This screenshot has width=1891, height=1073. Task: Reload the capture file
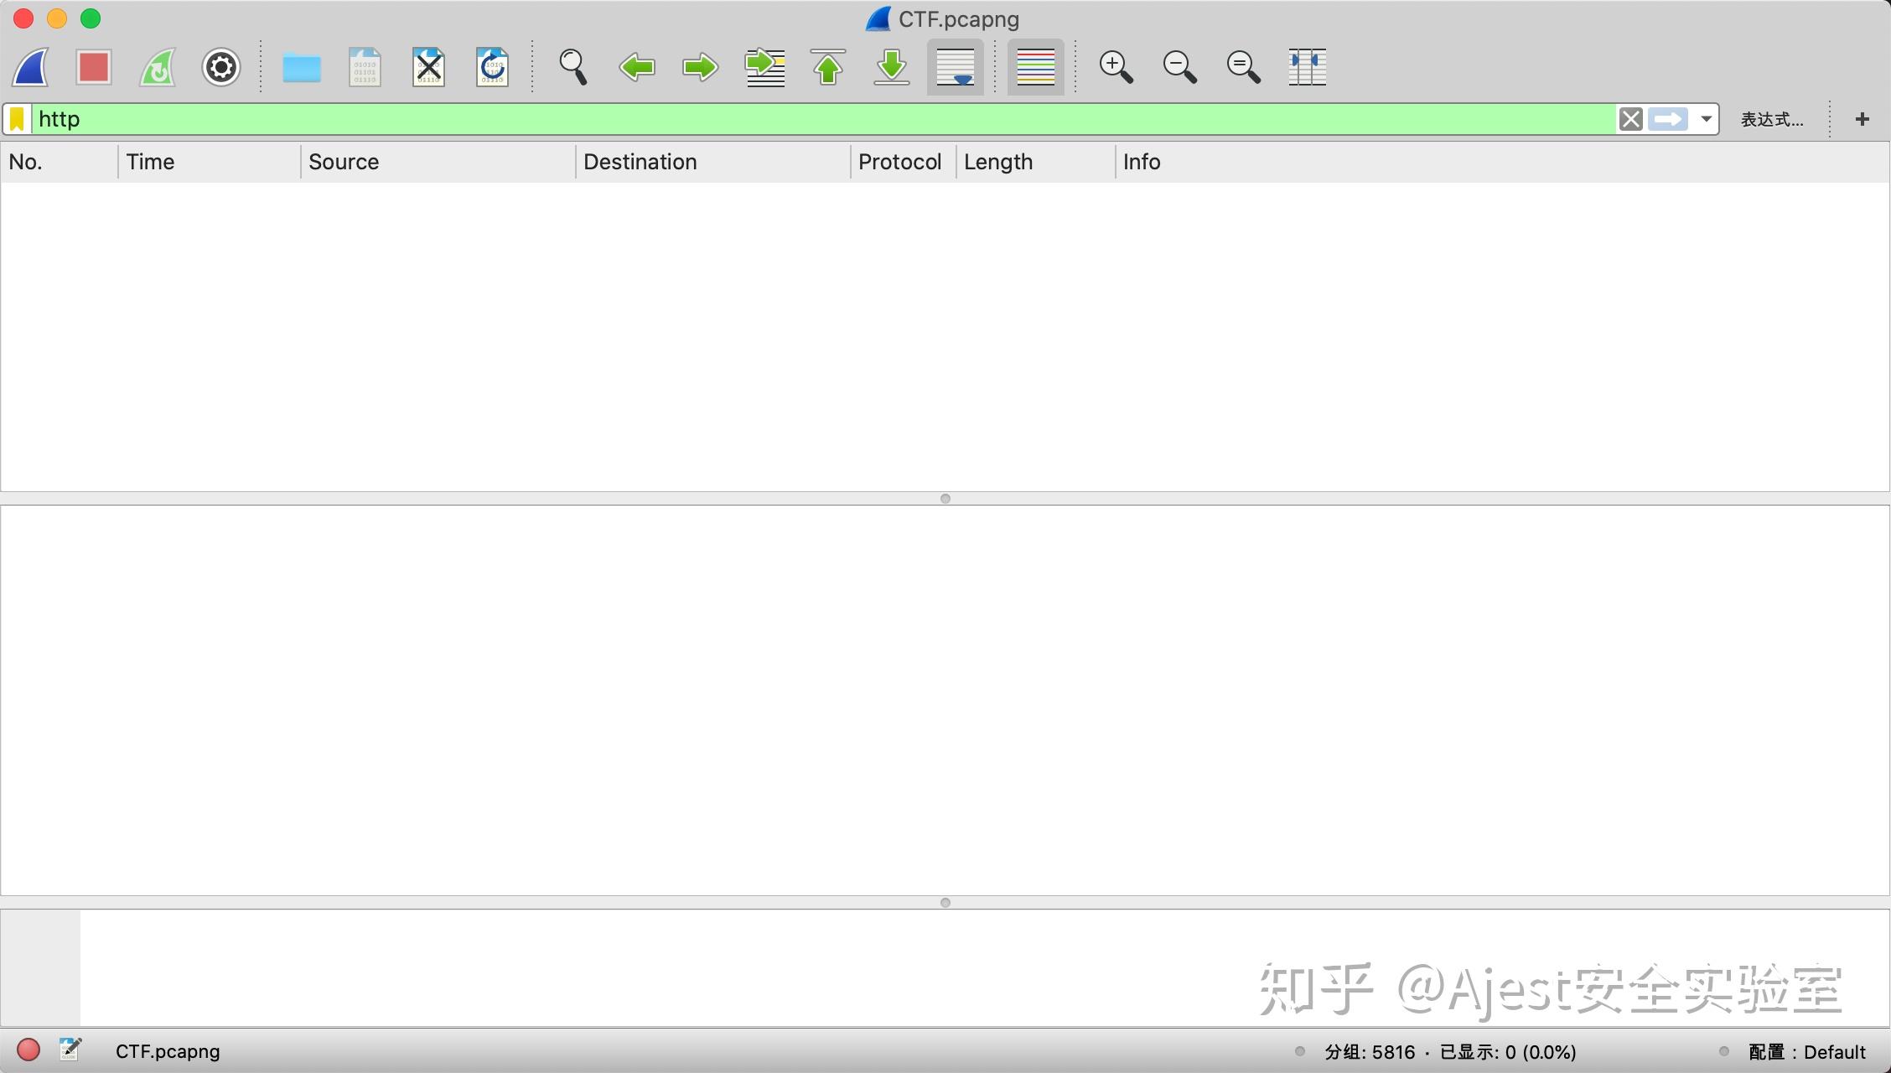click(x=492, y=67)
